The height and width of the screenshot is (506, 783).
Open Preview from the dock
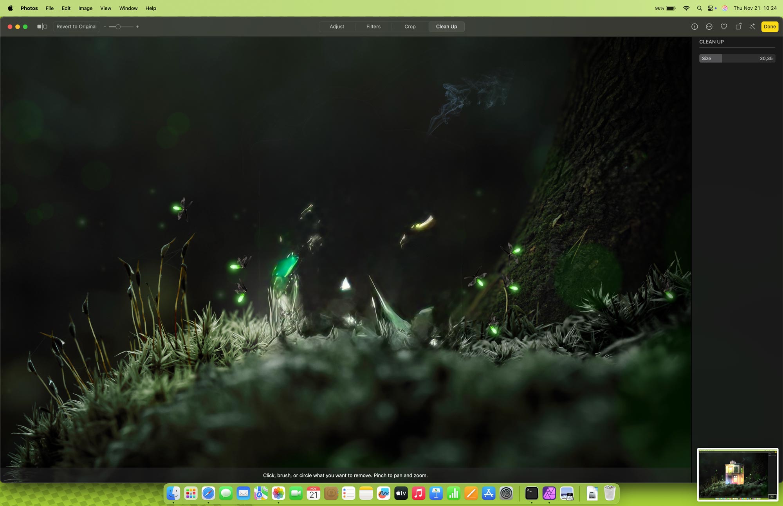coord(567,493)
